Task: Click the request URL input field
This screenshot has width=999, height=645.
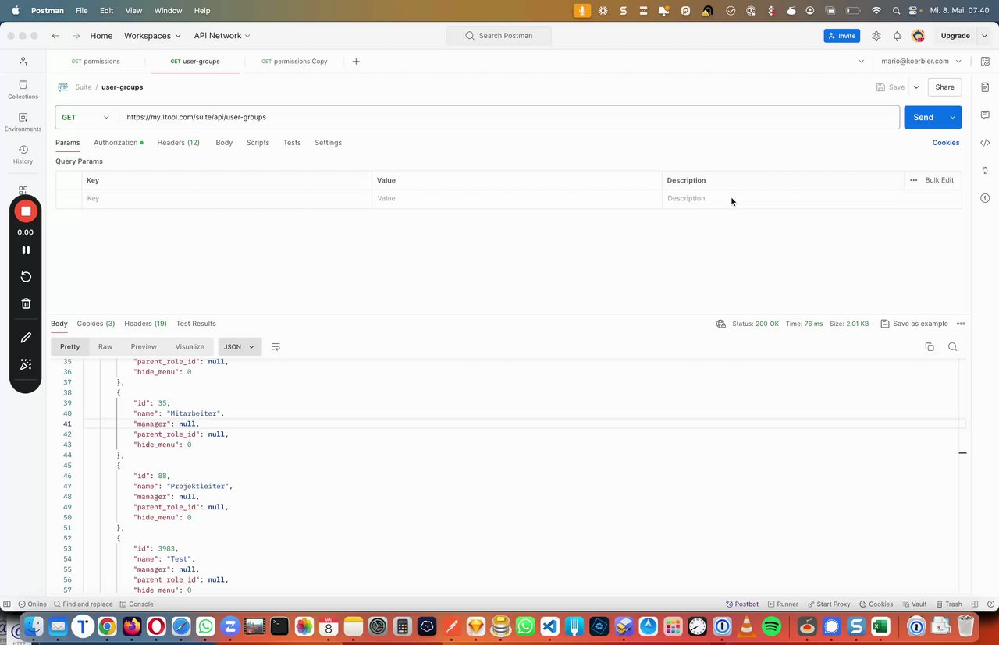Action: click(509, 117)
